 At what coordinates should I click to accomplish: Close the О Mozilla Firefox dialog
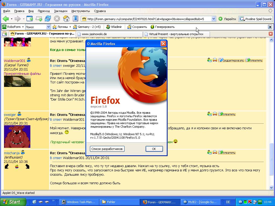[x=163, y=44]
